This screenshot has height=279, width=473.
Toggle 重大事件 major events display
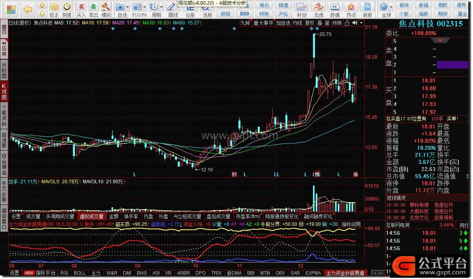pos(263,23)
